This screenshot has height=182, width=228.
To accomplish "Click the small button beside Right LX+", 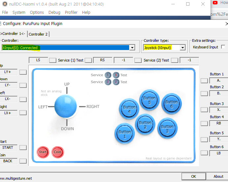I will 23,113.
